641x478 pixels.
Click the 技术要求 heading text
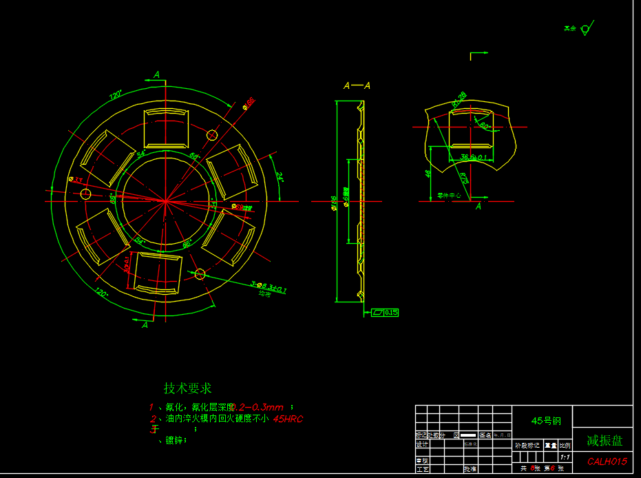tap(187, 388)
